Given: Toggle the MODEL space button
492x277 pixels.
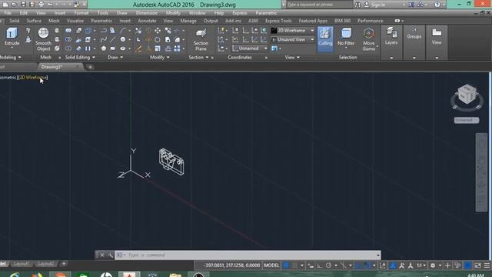Looking at the screenshot, I should pos(271,265).
